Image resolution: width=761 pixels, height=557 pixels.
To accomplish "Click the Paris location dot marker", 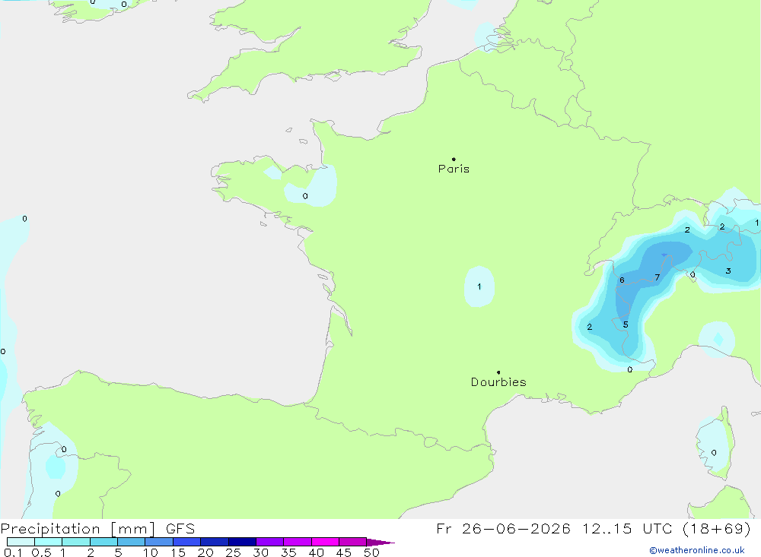I will 454,159.
